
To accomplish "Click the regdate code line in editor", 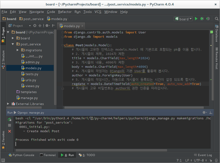I will pyautogui.click(x=136, y=84).
